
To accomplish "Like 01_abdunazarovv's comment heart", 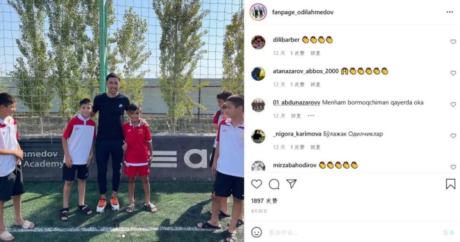I will pos(453,105).
